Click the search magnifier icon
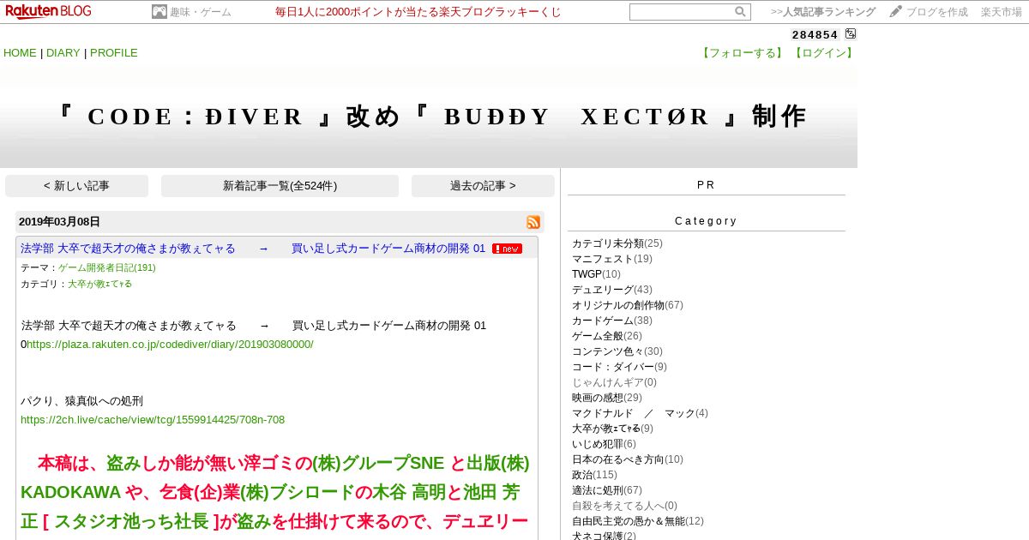1029x540 pixels. tap(740, 12)
